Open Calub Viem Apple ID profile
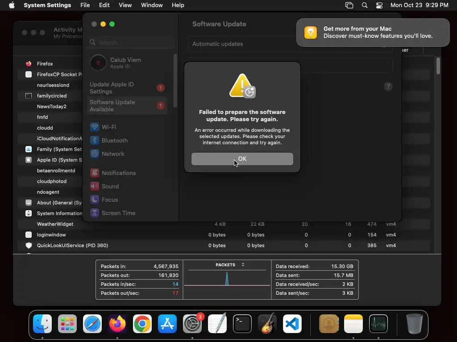This screenshot has width=457, height=342. 127,62
